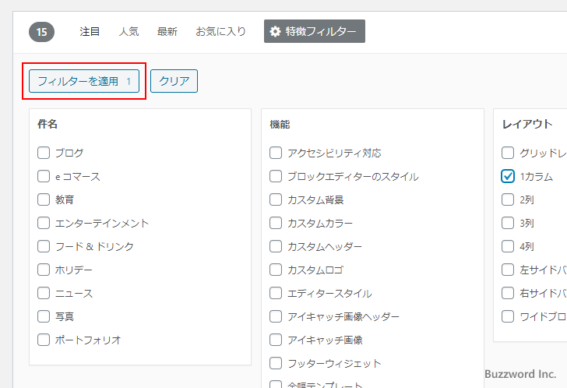The height and width of the screenshot is (388, 567).
Task: Check the アイキャッチ画像ヘッダー checkbox
Action: tap(276, 316)
